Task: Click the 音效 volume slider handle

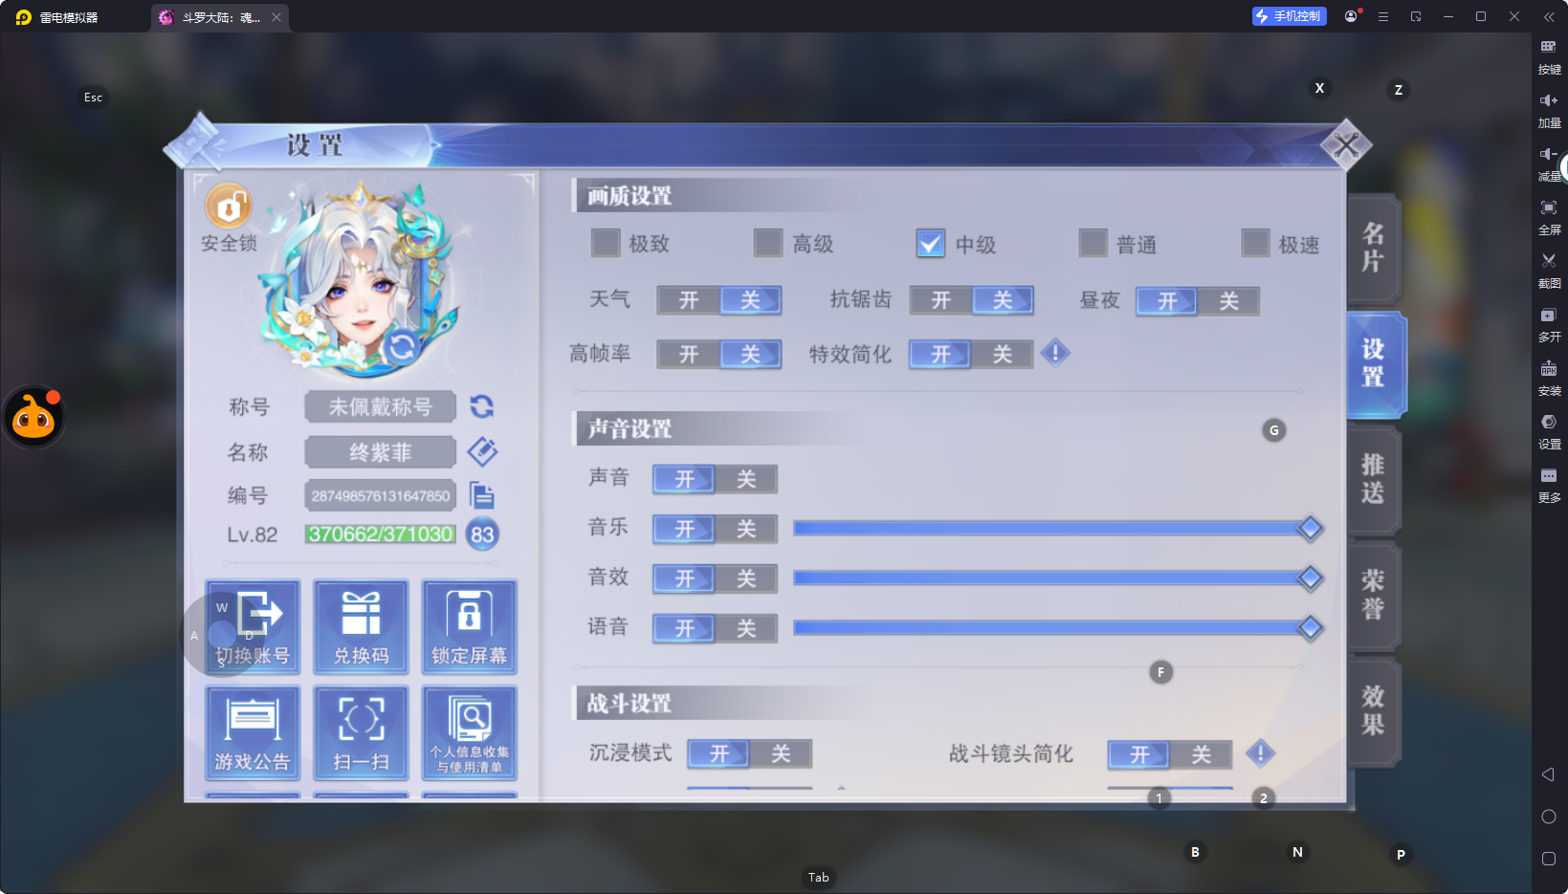Action: [x=1309, y=578]
